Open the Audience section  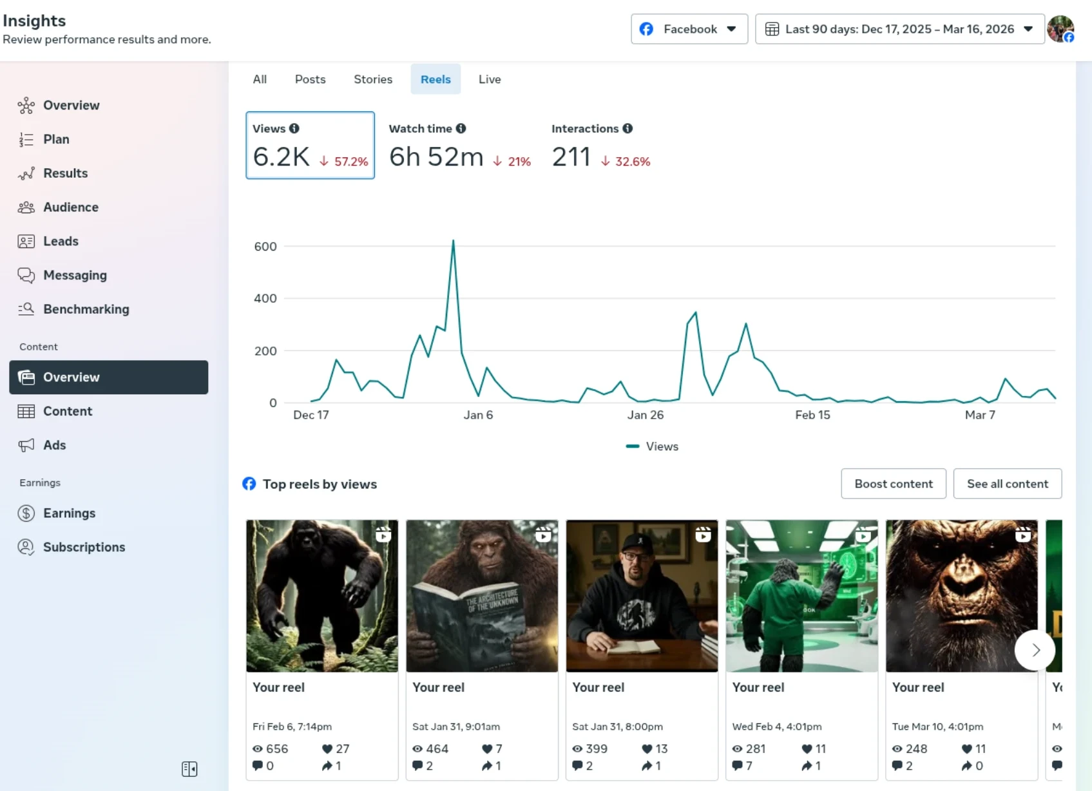[x=70, y=207]
